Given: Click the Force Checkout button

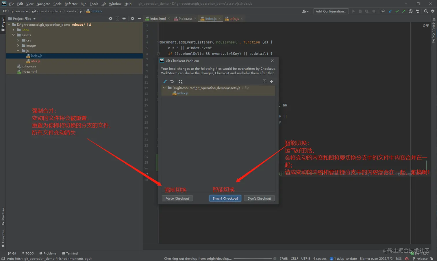Looking at the screenshot, I should point(177,198).
